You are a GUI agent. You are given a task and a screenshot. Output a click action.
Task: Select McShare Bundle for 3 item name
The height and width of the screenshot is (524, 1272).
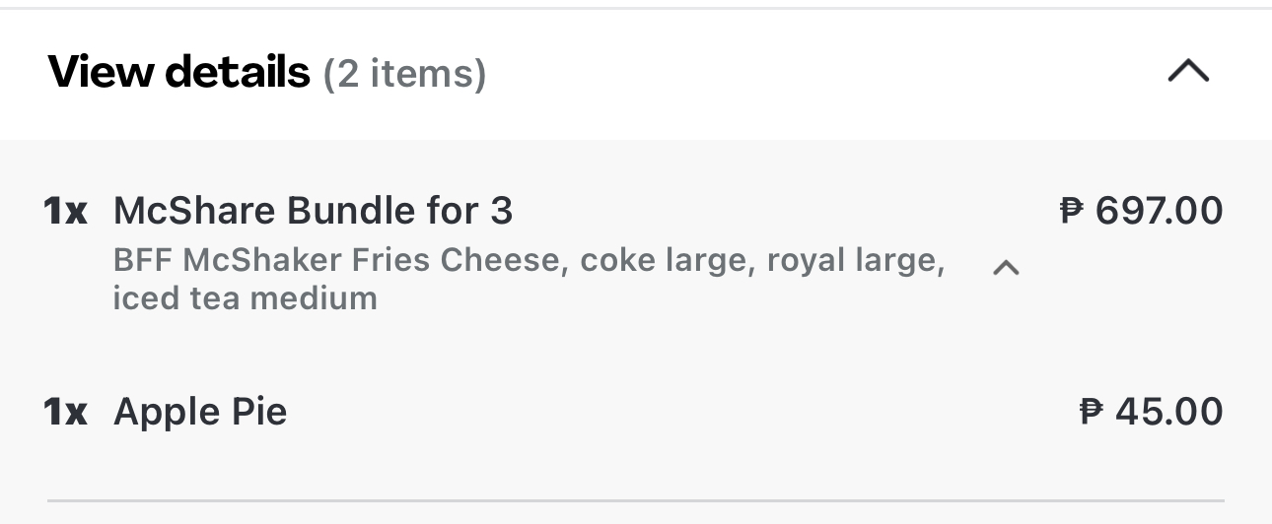click(314, 211)
